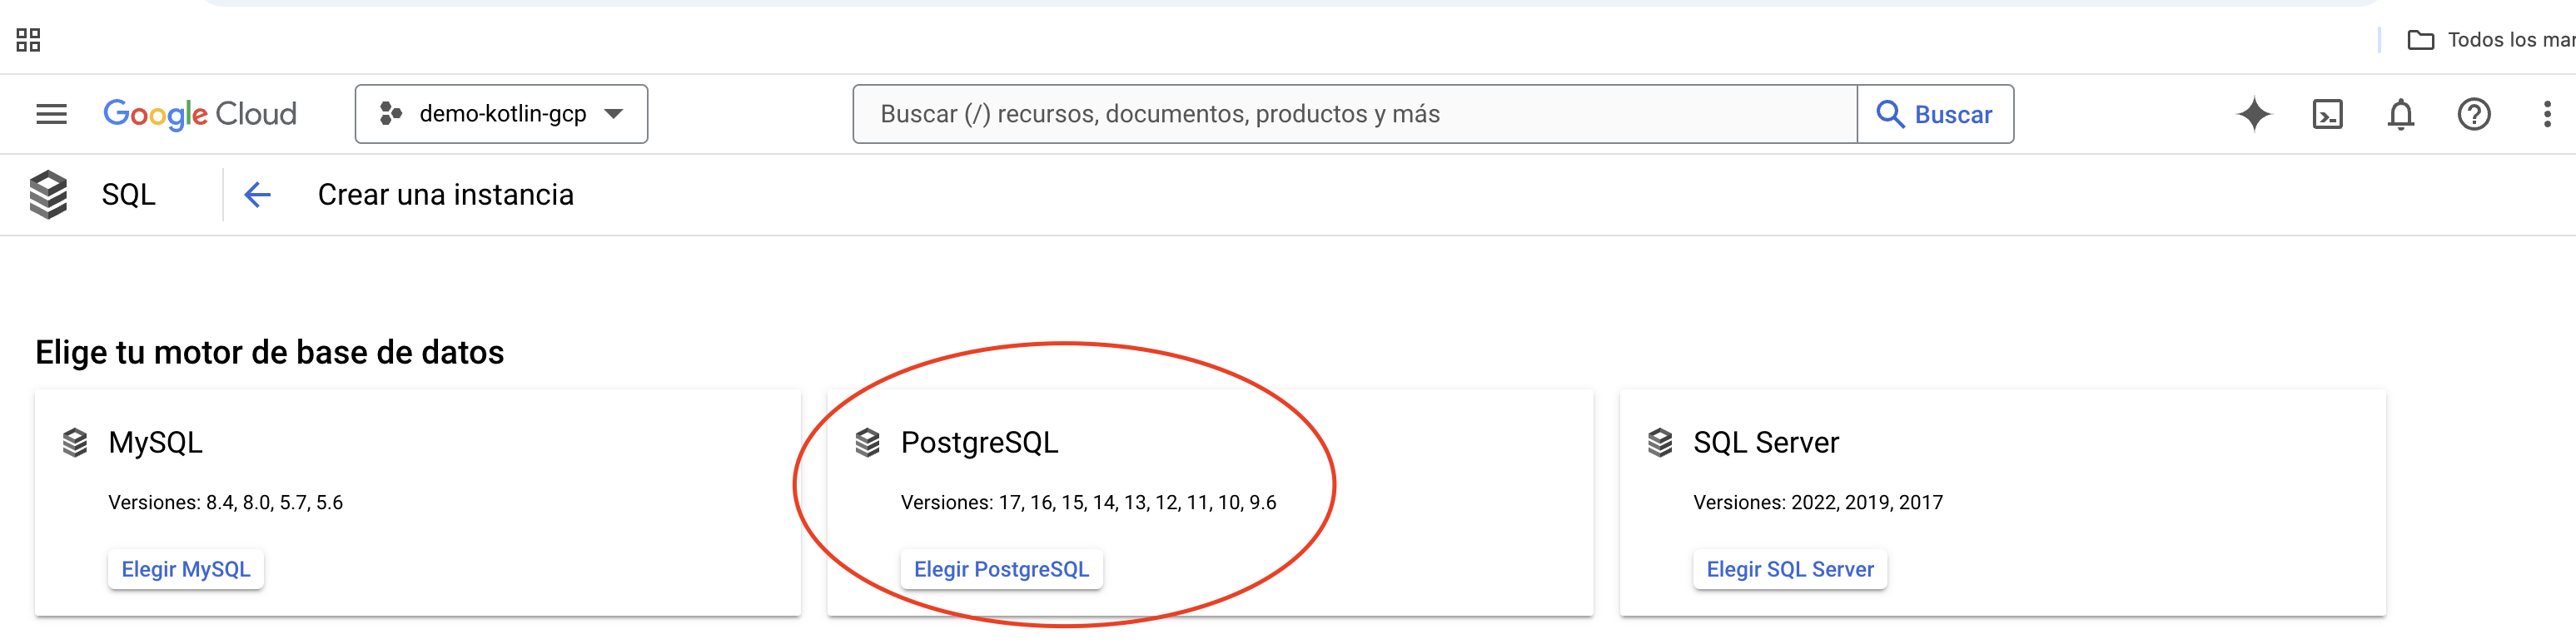This screenshot has height=644, width=2576.
Task: Click the MySQL card title
Action: coord(155,442)
